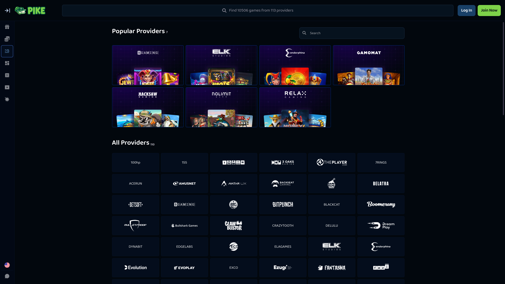Open the Nolimit City provider card
This screenshot has width=505, height=284.
point(221,107)
